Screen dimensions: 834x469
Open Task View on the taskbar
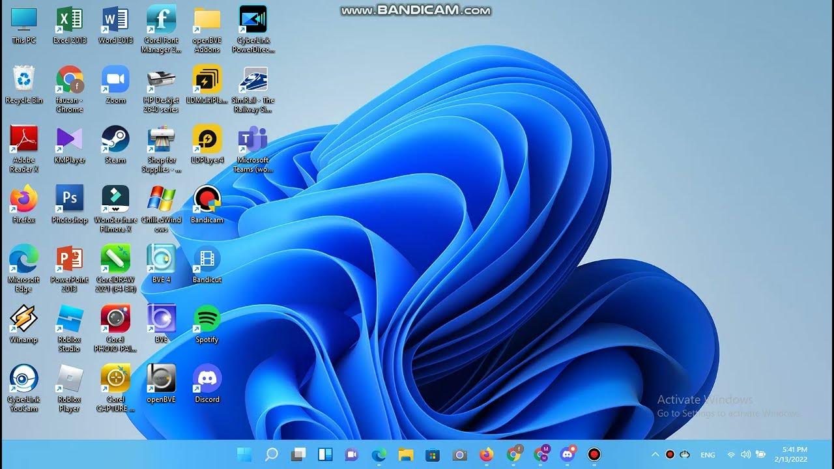tap(298, 454)
